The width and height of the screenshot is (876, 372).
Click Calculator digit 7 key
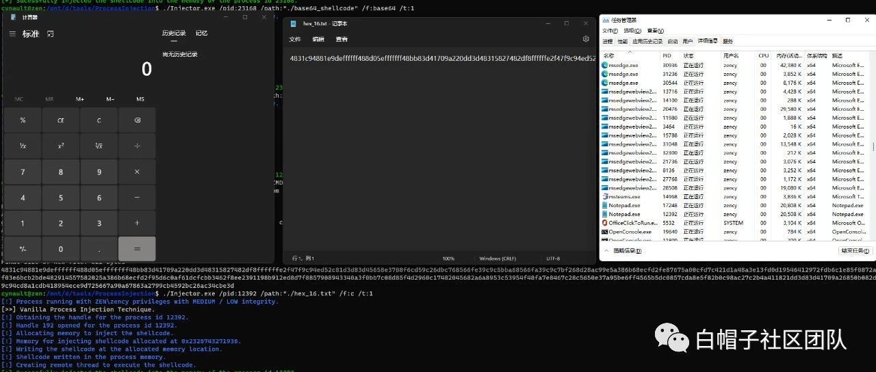point(23,172)
